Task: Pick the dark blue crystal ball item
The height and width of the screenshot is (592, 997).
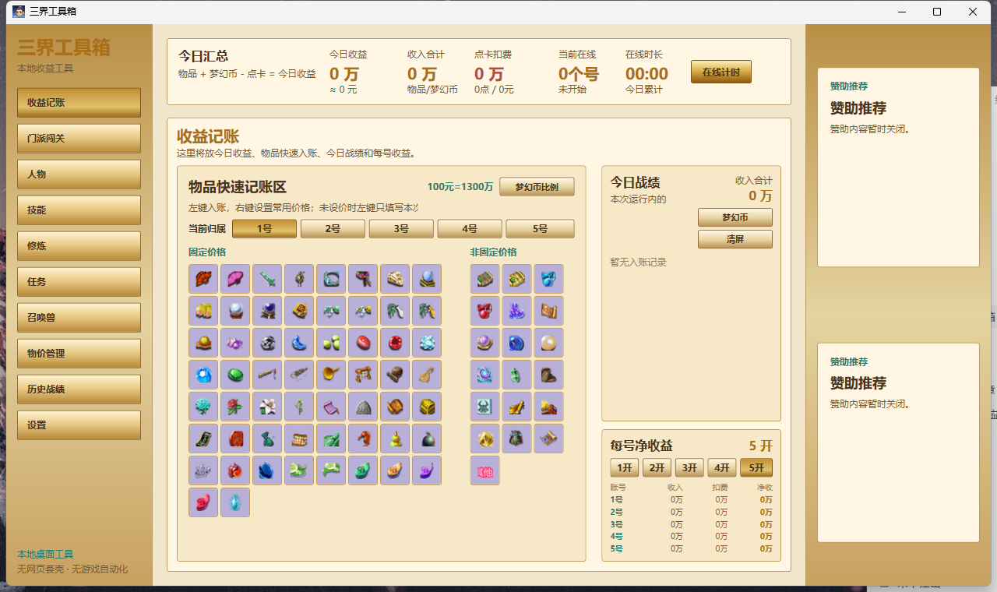Action: [267, 311]
